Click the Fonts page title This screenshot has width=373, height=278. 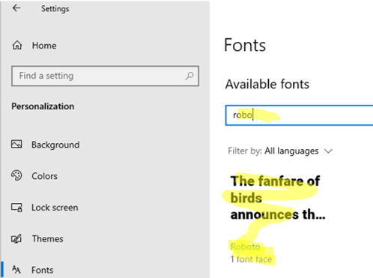(245, 45)
